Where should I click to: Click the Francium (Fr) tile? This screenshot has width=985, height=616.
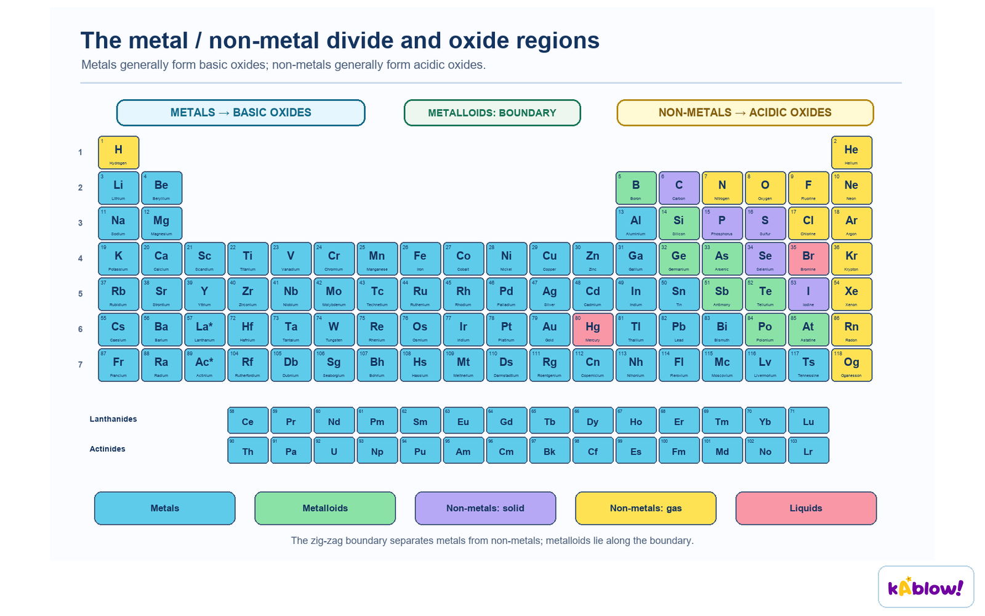[118, 365]
